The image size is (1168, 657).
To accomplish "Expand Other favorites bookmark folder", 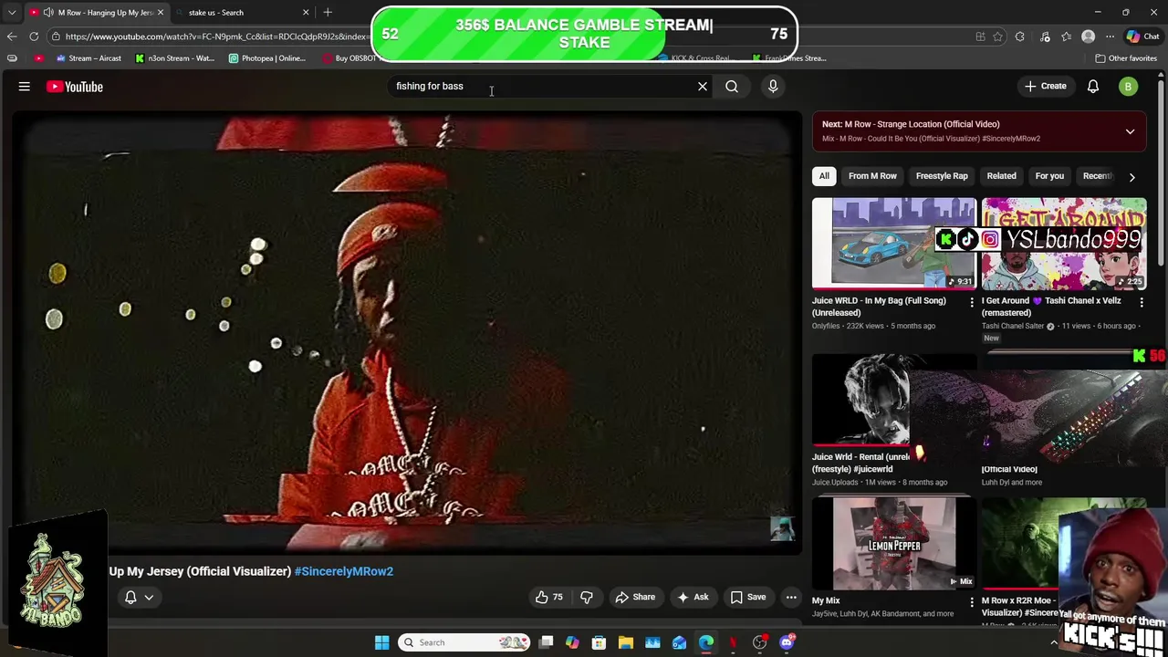I will [1126, 58].
